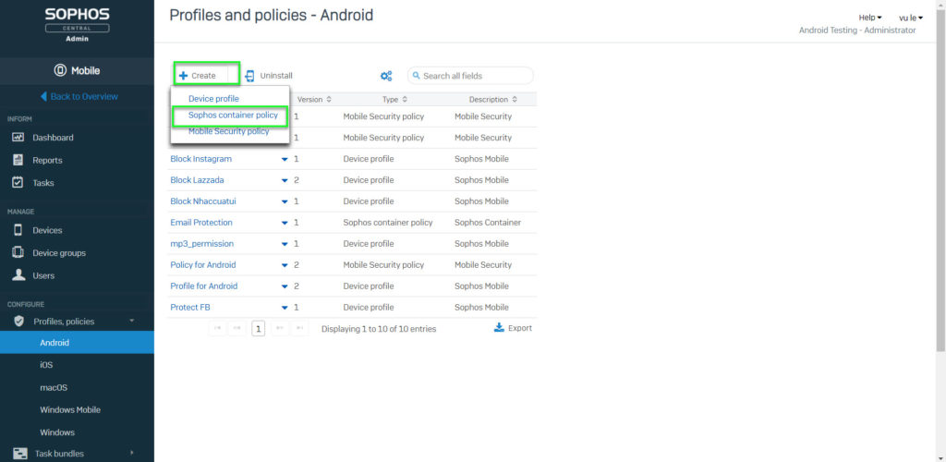Choose Device profile from Create menu
Viewport: 946px width, 462px height.
tap(213, 98)
